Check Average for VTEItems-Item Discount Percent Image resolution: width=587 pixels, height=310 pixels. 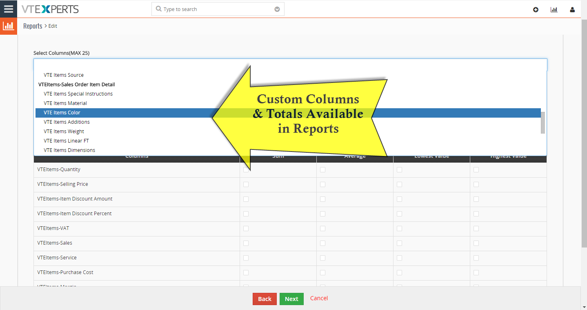(x=322, y=214)
